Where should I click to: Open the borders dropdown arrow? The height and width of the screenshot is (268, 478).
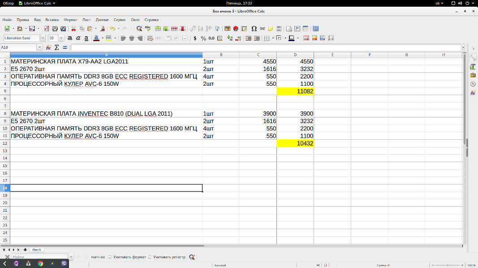point(273,38)
